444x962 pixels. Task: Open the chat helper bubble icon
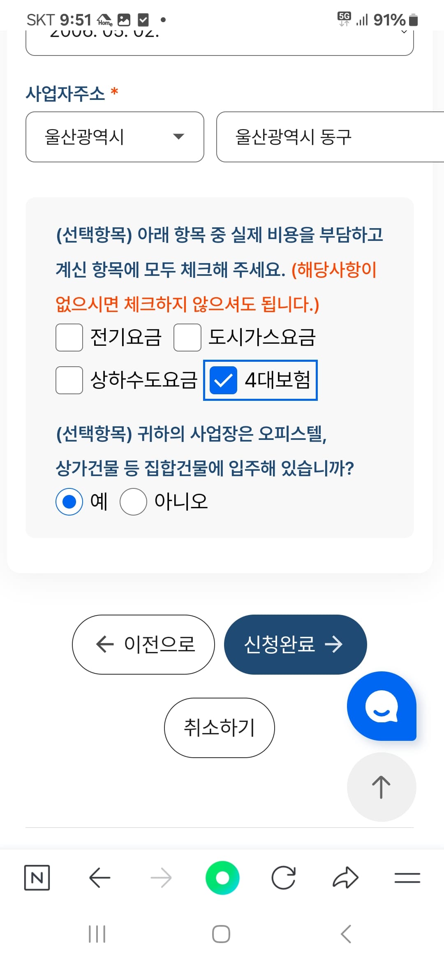(x=382, y=705)
